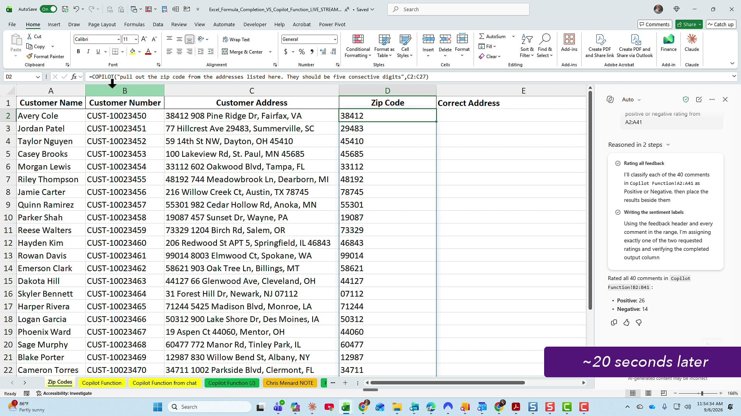
Task: Open the Name Box dropdown
Action: [x=38, y=77]
